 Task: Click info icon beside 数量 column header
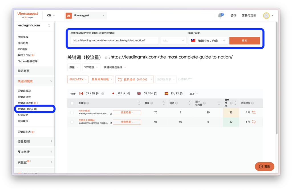coord(152,103)
